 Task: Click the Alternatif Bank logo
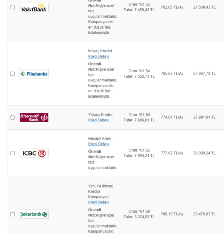[34, 117]
